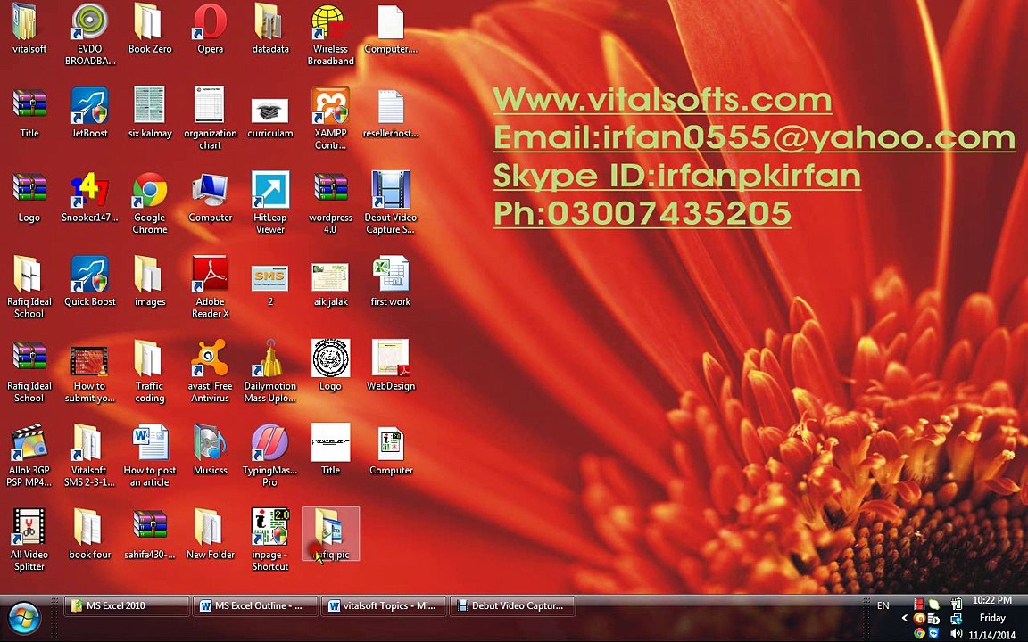Image resolution: width=1028 pixels, height=642 pixels.
Task: Select the rafiq pic folder
Action: click(330, 535)
